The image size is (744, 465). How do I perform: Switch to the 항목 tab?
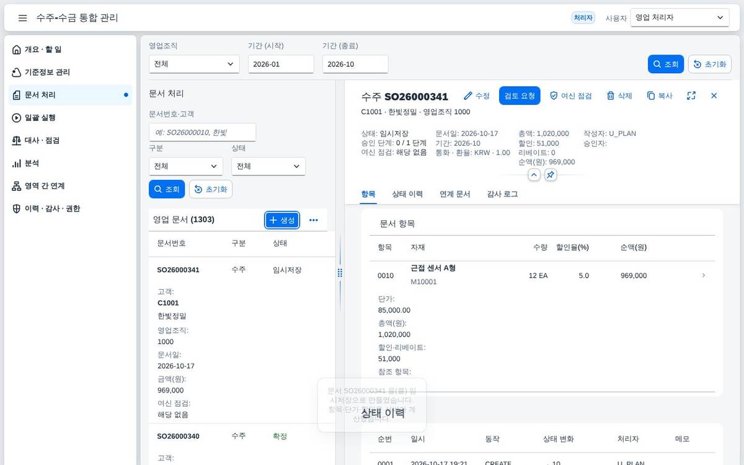(368, 194)
